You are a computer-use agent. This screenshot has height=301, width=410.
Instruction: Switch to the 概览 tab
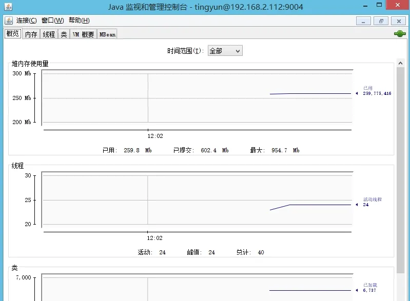[x=13, y=34]
